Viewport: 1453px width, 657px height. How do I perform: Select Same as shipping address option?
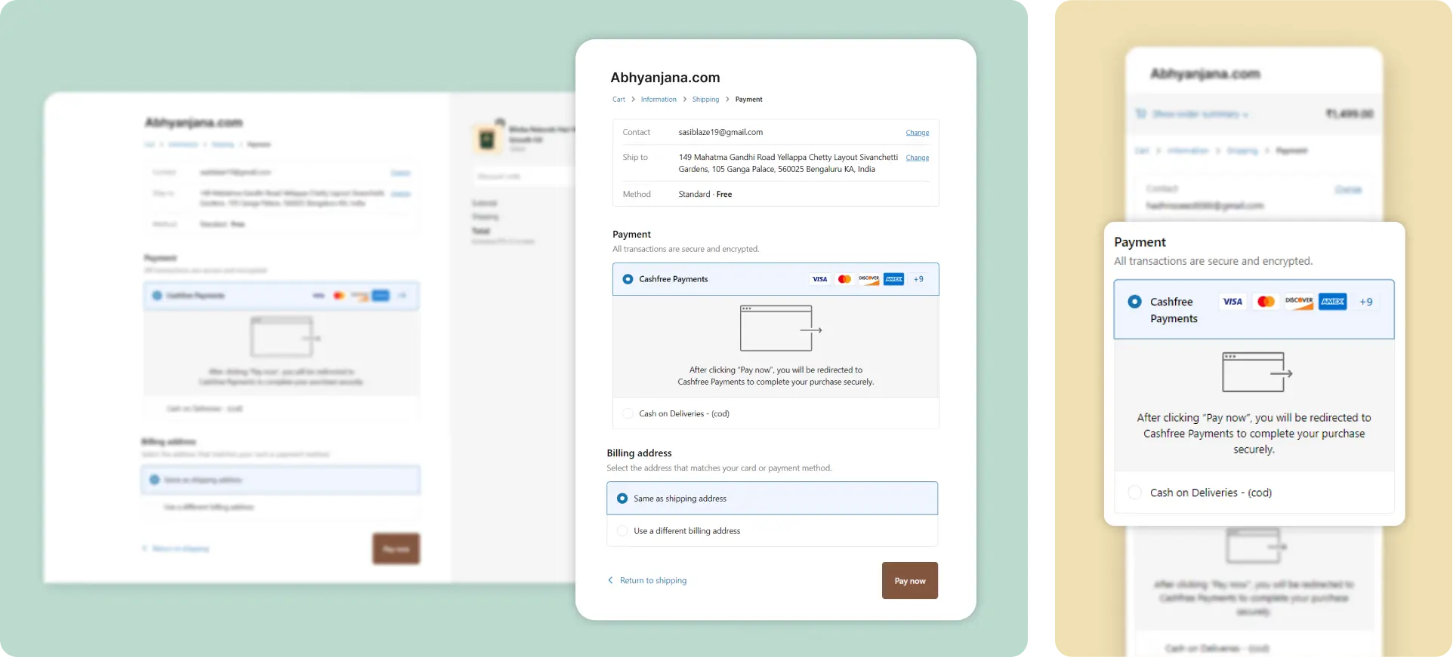click(622, 499)
